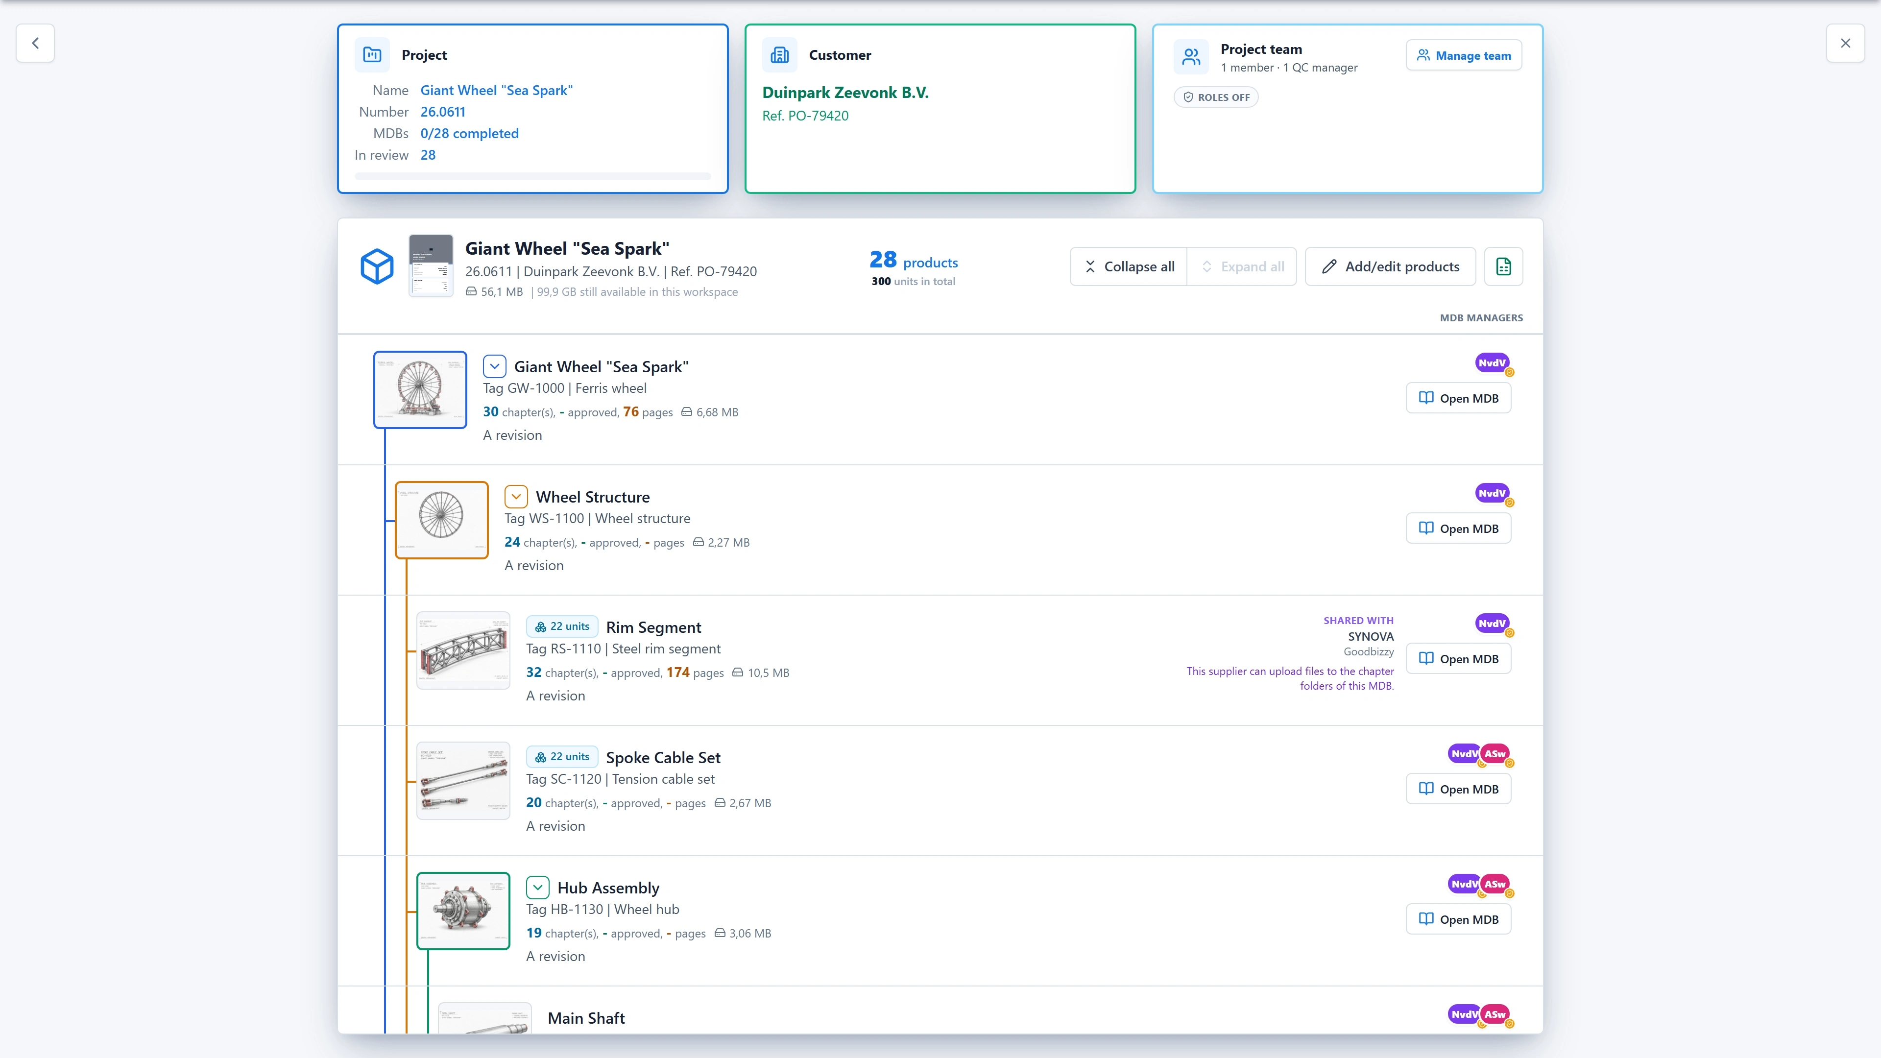Click the MDB MANAGERS column header
Screen dimensions: 1881x1058
click(1482, 317)
